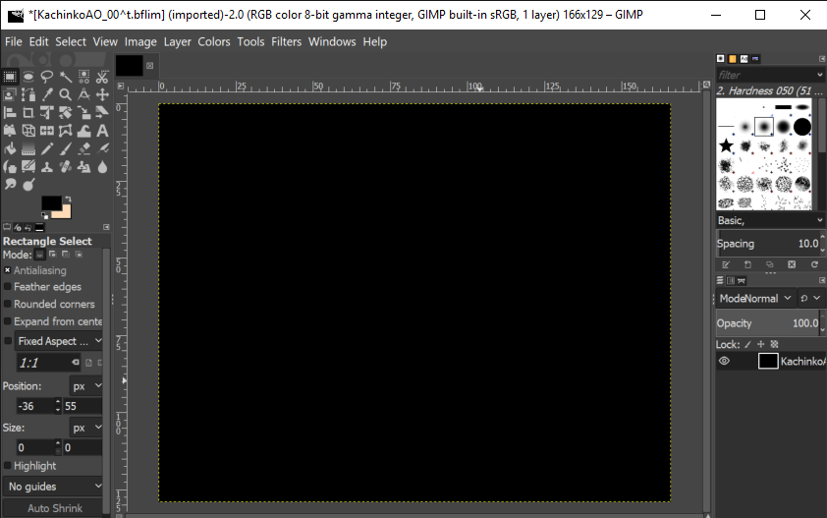Open the Basic brush tag dropdown
827x518 pixels.
click(770, 220)
